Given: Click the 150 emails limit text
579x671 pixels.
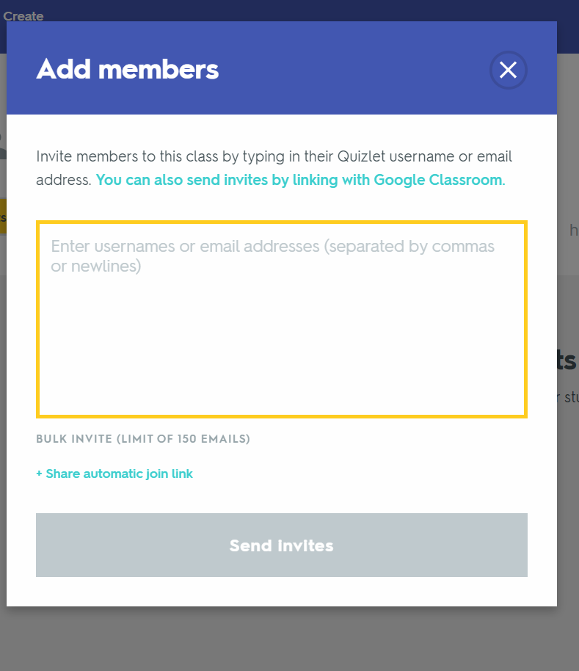Looking at the screenshot, I should click(213, 439).
